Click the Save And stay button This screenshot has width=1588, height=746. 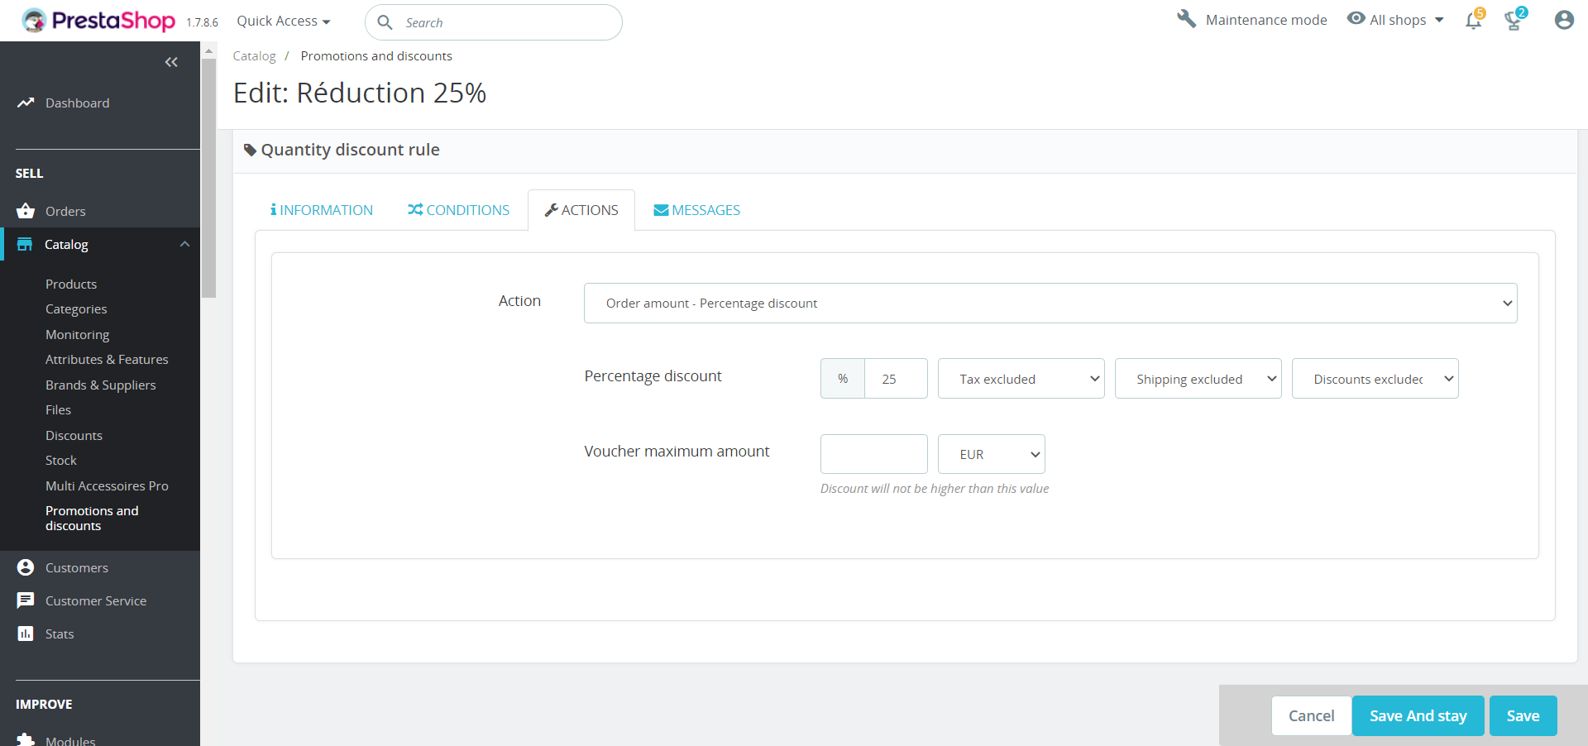tap(1418, 715)
